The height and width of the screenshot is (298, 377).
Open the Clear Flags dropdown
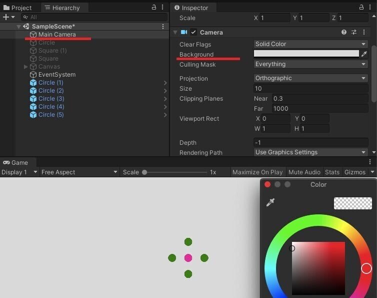[310, 44]
